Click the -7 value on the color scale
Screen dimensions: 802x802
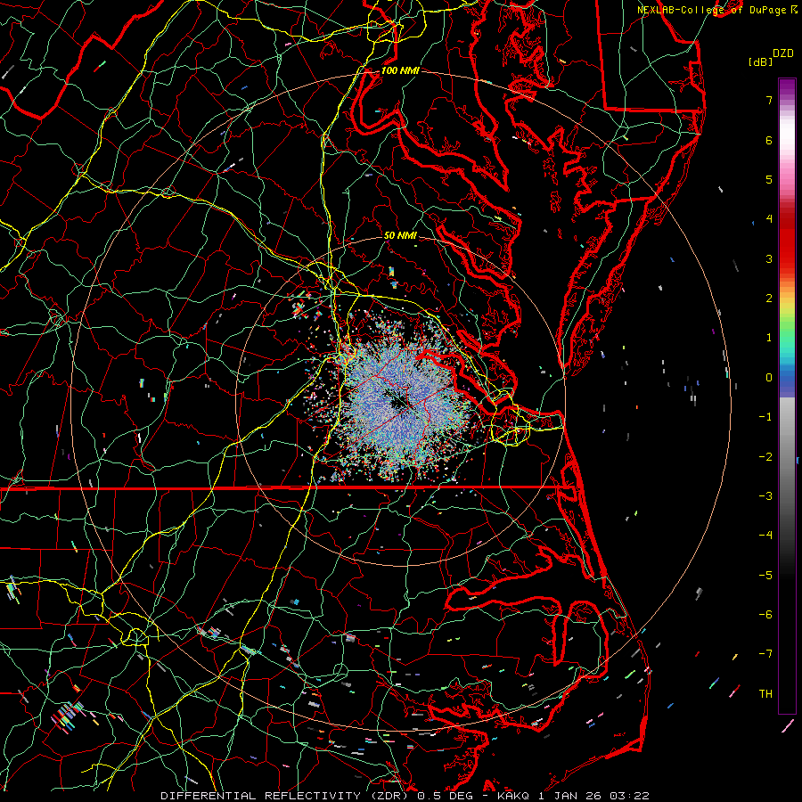click(765, 654)
